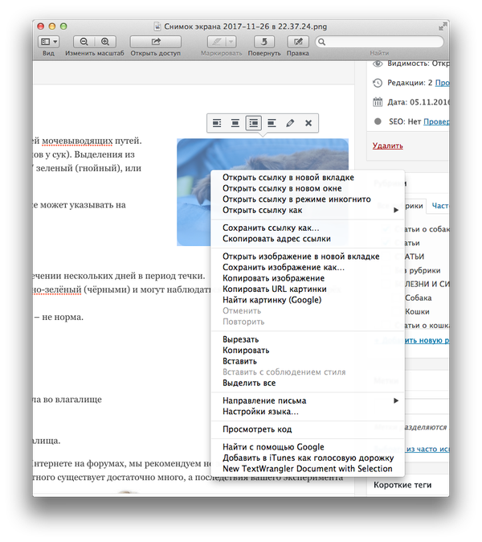Align image center in the image toolbar
The height and width of the screenshot is (542, 482).
[235, 123]
